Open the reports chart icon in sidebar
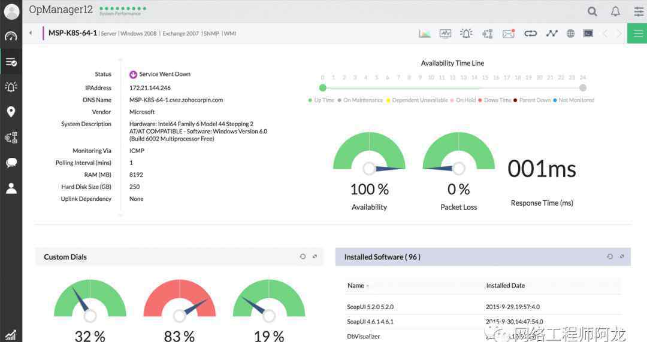 [x=11, y=335]
